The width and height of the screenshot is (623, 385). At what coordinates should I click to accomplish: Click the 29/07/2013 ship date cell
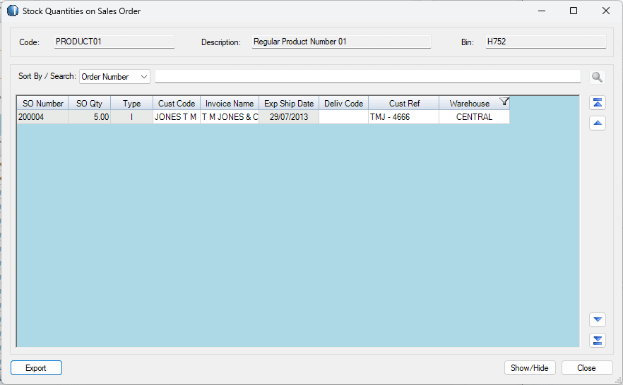pyautogui.click(x=289, y=117)
